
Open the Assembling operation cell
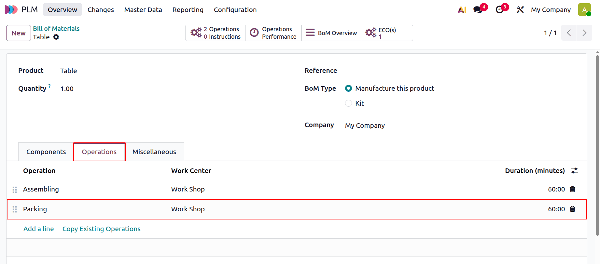41,189
